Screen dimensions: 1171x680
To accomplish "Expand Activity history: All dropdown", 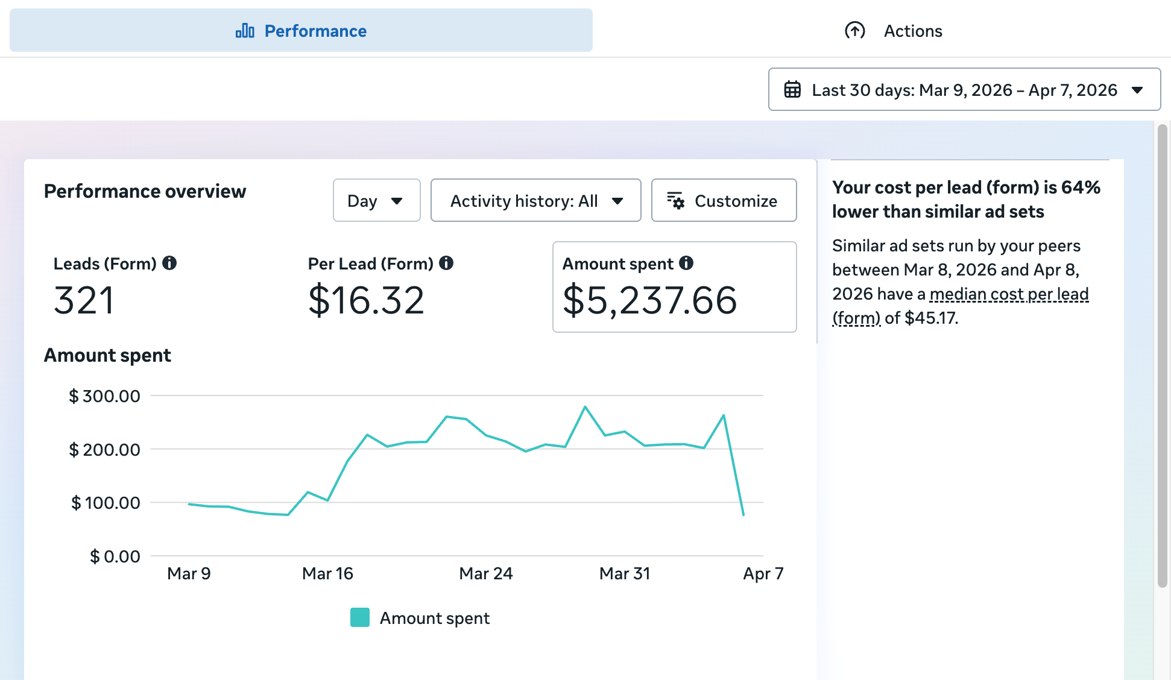I will coord(535,200).
